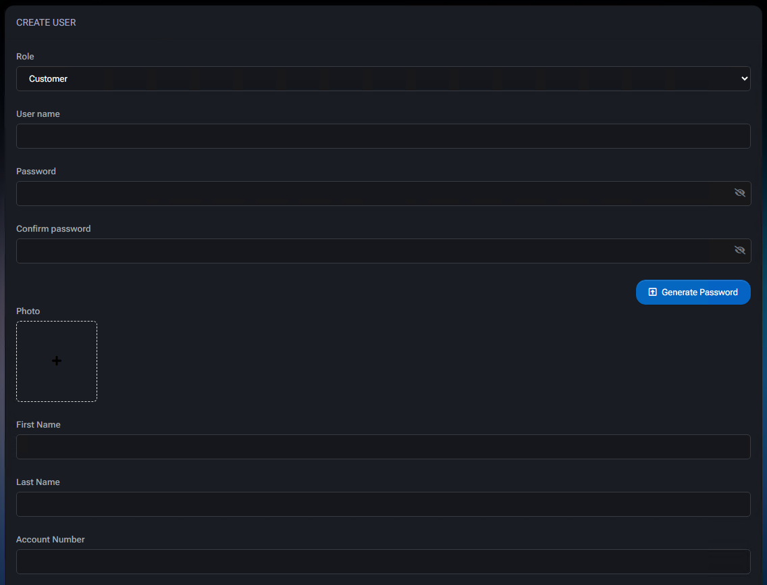Screen dimensions: 767x585
Task: Click the Account Number label
Action: pos(51,539)
